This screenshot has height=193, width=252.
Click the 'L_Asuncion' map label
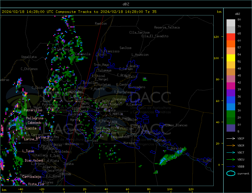[x=140, y=55]
